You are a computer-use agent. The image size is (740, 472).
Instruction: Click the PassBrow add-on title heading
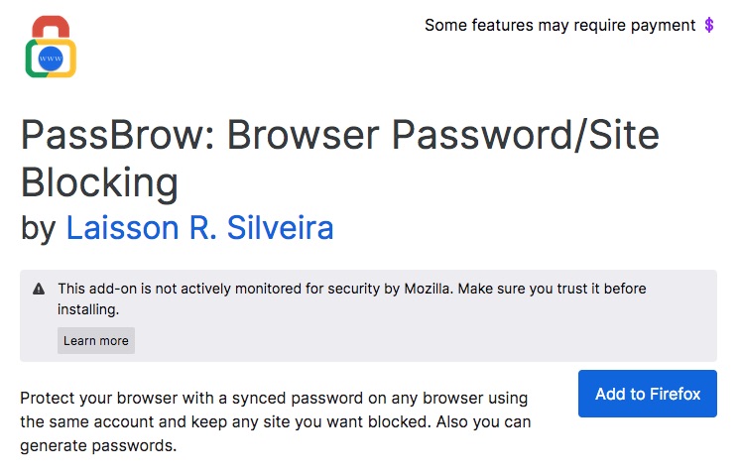[340, 159]
